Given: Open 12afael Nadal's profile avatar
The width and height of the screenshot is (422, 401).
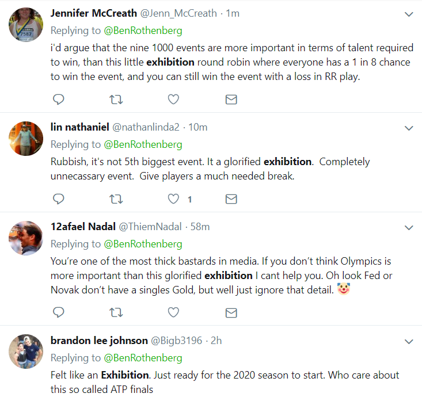Looking at the screenshot, I should coord(26,238).
